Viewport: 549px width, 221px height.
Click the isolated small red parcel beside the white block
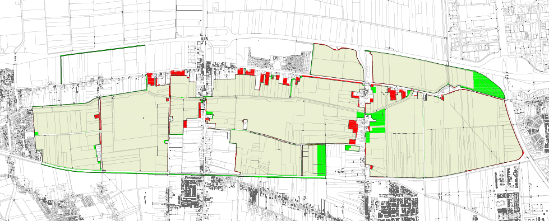[185, 124]
